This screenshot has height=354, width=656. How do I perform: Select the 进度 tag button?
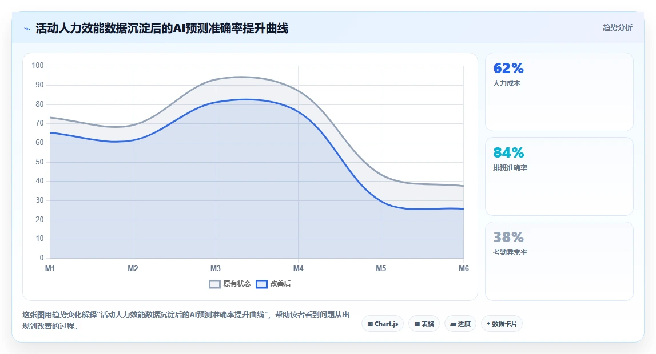pos(460,324)
